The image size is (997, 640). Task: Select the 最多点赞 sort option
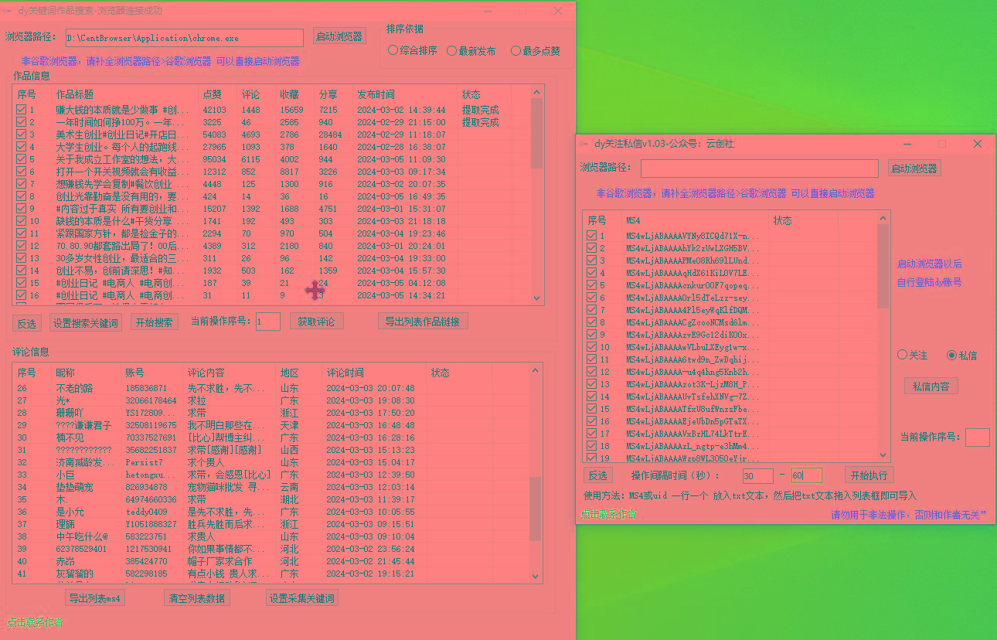[516, 50]
